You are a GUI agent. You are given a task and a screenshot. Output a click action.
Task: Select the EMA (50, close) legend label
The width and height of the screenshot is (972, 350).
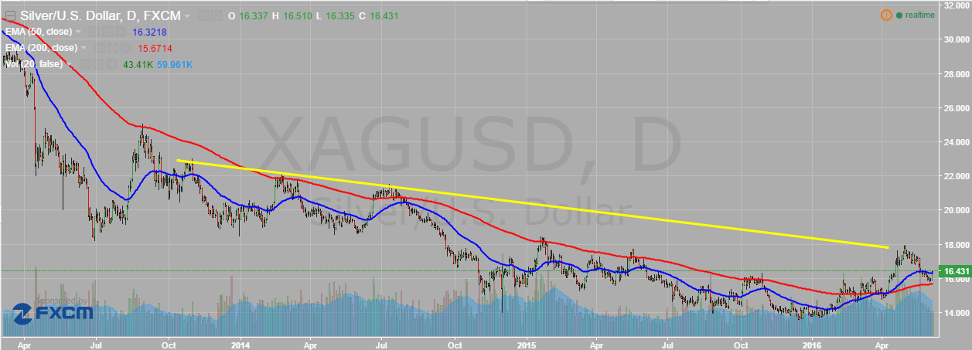pos(39,32)
